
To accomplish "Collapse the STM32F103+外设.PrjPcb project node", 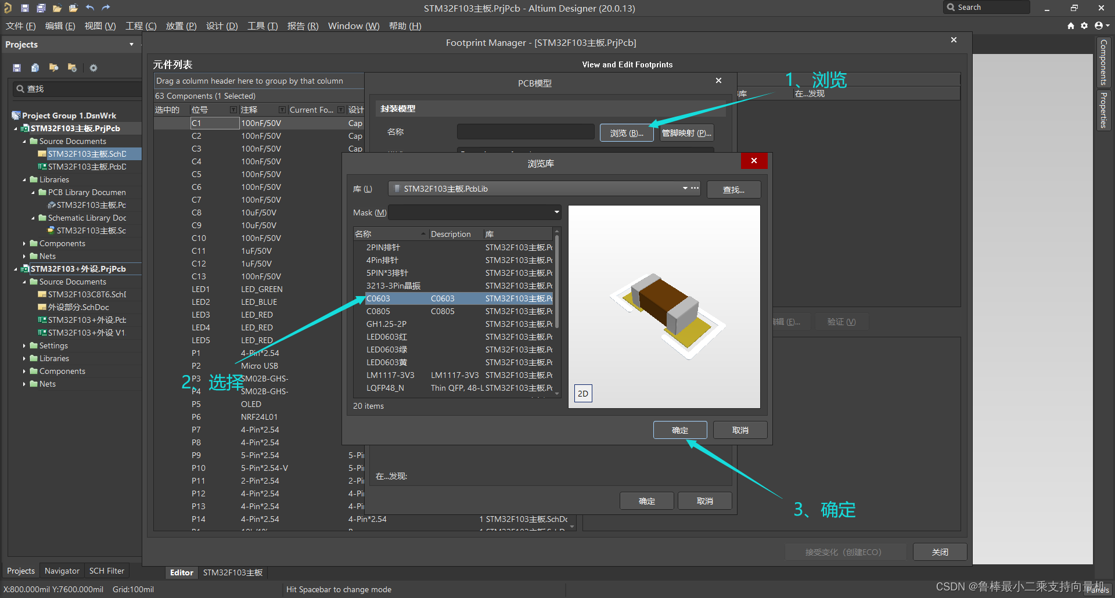I will [16, 269].
